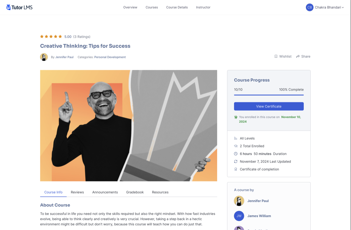This screenshot has height=230, width=351.
Task: Click the Last Updated refresh icon
Action: (236, 161)
